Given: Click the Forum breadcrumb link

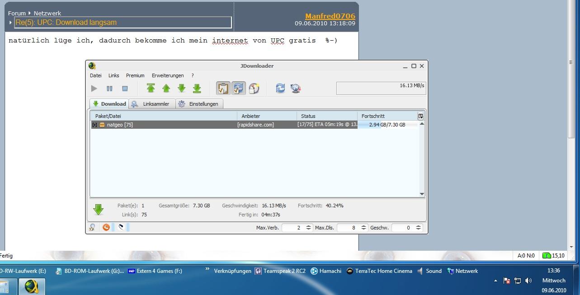Looking at the screenshot, I should click(17, 13).
